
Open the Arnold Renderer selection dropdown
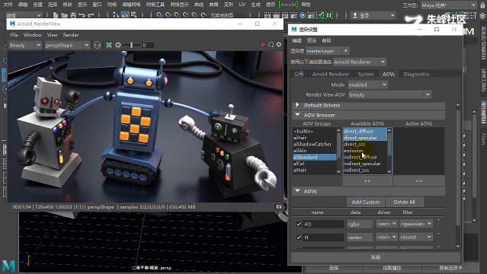[x=360, y=62]
